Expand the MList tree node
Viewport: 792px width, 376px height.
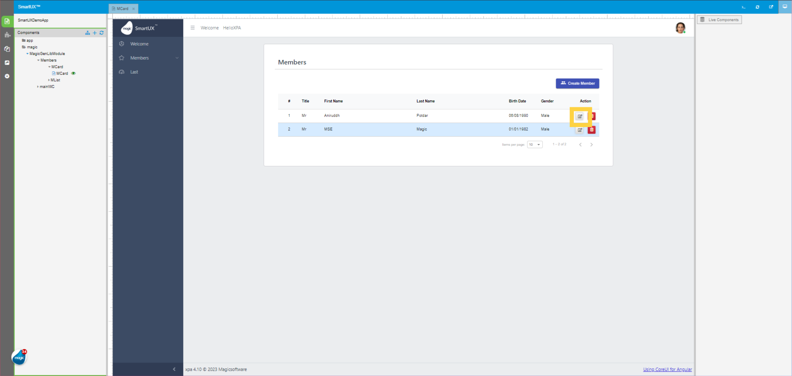[49, 80]
